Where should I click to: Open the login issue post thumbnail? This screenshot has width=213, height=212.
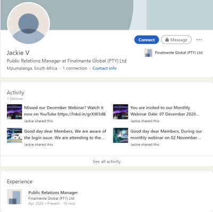click(x=14, y=135)
